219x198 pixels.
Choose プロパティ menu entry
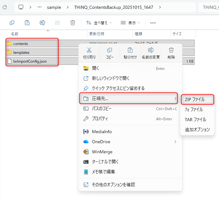pyautogui.click(x=130, y=119)
